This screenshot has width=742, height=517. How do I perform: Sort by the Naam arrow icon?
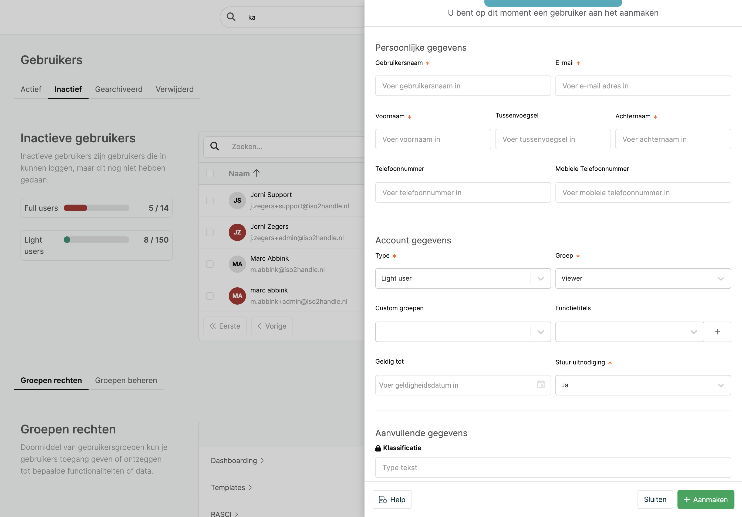[x=256, y=173]
